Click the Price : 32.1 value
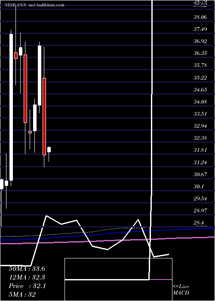The image size is (215, 301). [x=27, y=286]
